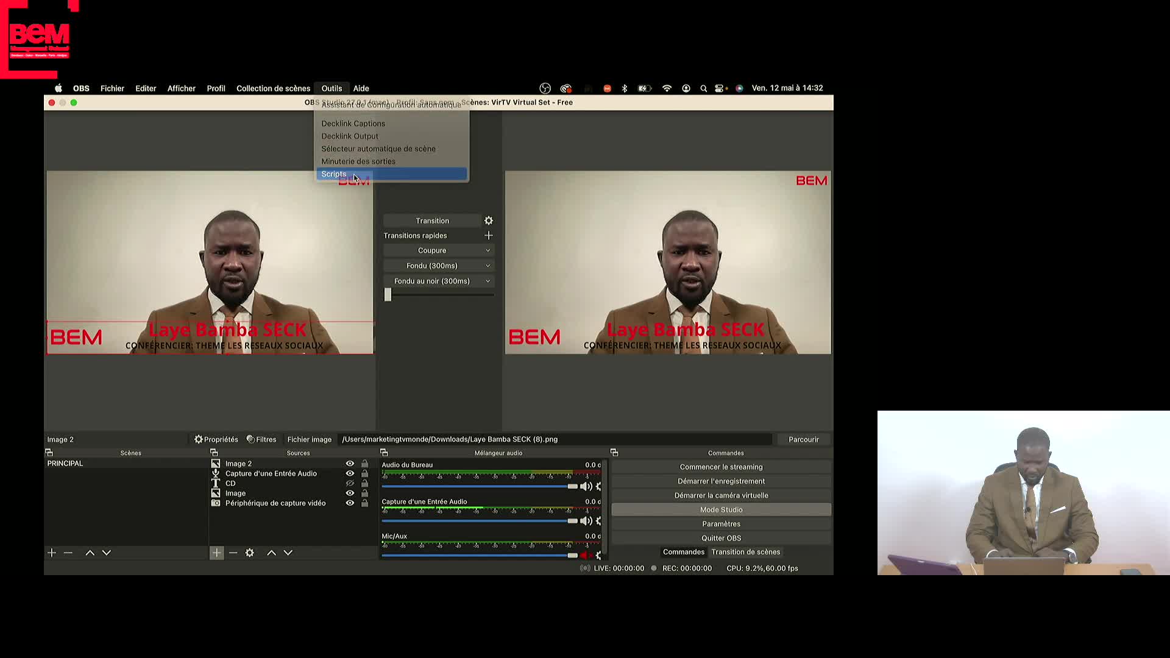Hide the Image 2 source eye icon
Screen dimensions: 1170x658
pos(350,464)
